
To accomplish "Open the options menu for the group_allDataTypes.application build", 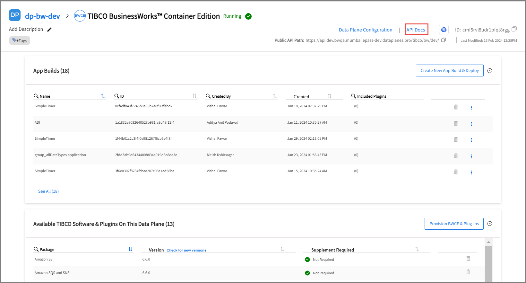I will click(471, 156).
